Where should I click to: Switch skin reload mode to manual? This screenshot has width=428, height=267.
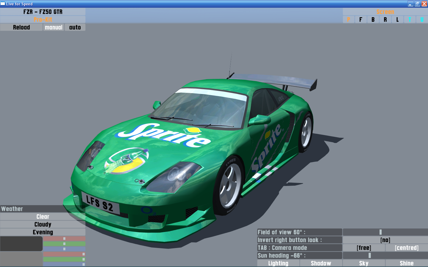[53, 27]
